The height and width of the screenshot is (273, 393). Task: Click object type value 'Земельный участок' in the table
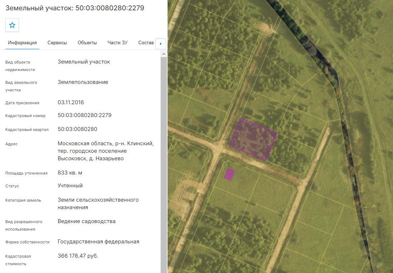pos(84,62)
